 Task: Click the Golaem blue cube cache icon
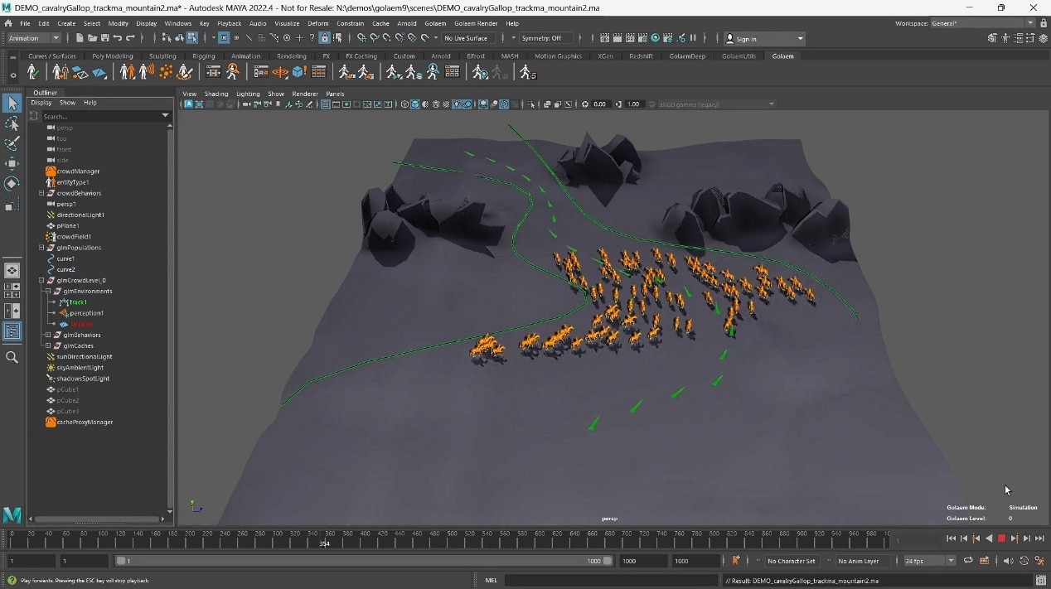[298, 72]
